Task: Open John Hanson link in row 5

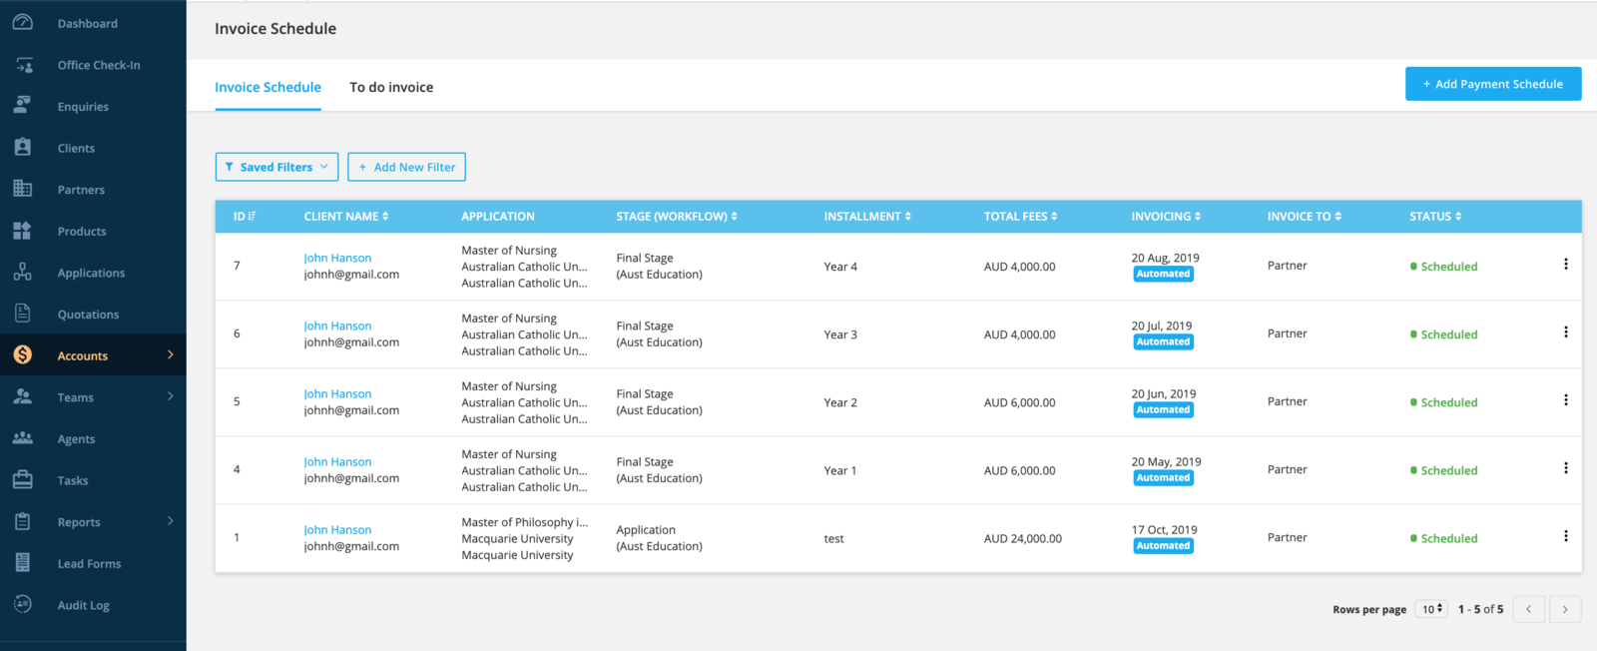Action: [x=337, y=393]
